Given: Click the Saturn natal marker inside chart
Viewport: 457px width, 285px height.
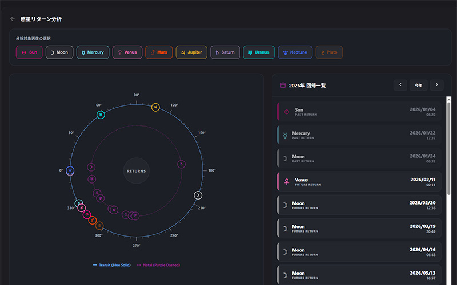Looking at the screenshot, I should pyautogui.click(x=181, y=164).
